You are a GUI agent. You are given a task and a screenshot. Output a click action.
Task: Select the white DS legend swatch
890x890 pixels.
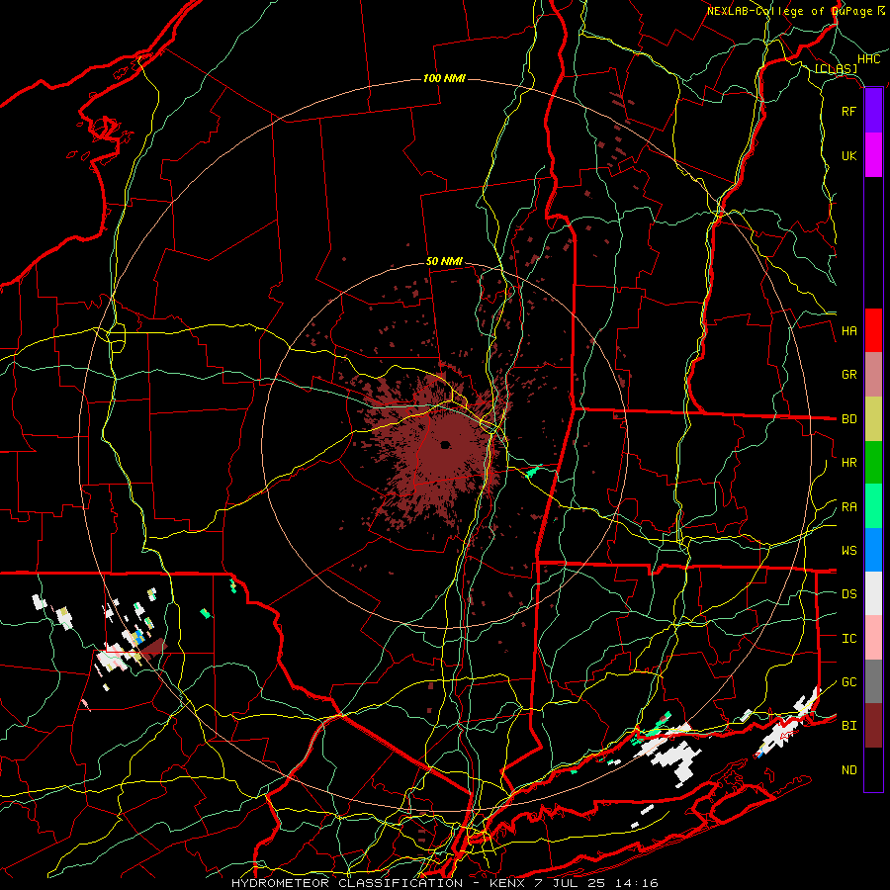[x=873, y=593]
